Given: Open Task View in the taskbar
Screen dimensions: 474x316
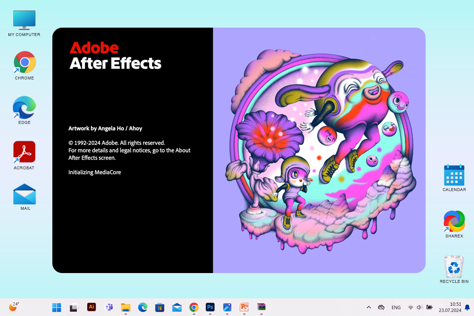Looking at the screenshot, I should [74, 307].
